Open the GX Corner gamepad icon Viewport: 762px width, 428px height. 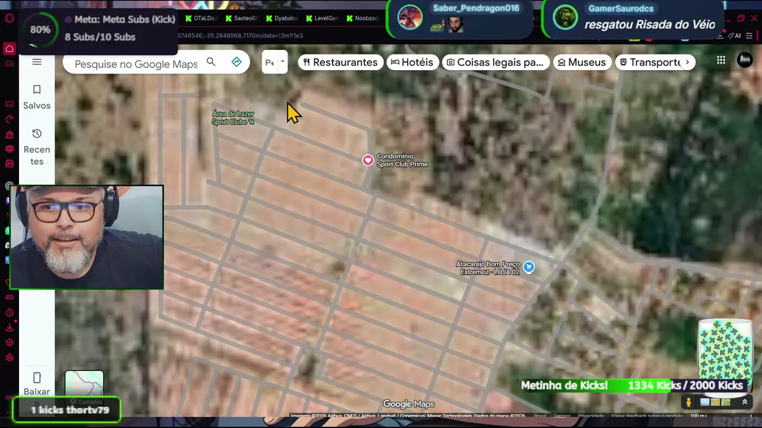10,64
